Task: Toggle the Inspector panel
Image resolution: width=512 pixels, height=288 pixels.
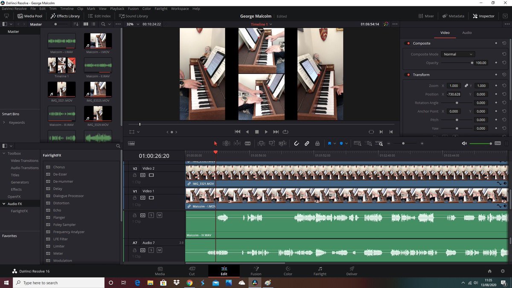Action: point(484,16)
